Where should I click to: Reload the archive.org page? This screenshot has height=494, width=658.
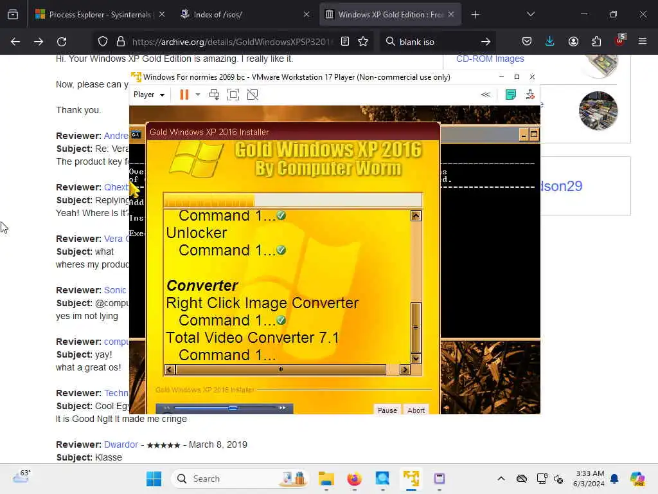tap(62, 42)
